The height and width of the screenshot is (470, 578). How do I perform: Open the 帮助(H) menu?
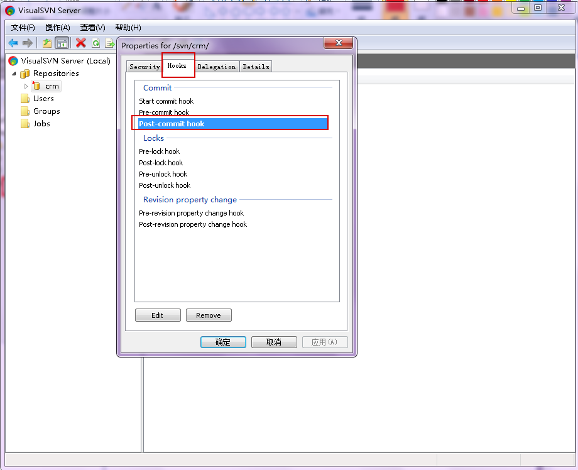pyautogui.click(x=128, y=28)
